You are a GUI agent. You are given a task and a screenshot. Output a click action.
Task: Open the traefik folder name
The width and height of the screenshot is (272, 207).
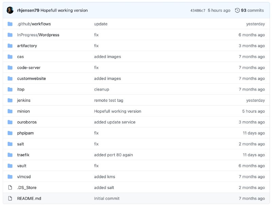23,155
